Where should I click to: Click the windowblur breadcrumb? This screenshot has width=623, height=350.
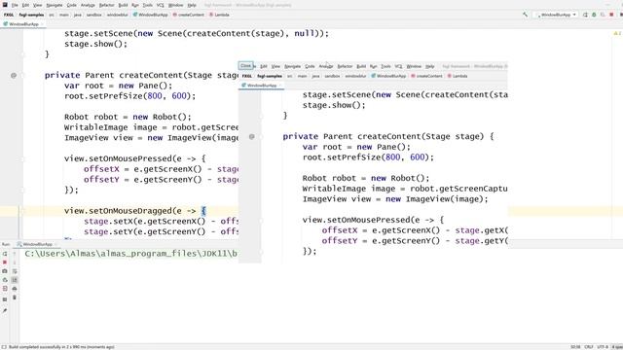pos(118,15)
